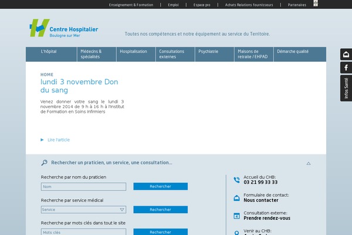Click the Recherche par nom du praticien label
Viewport: 352px width, 235px height.
(73, 177)
